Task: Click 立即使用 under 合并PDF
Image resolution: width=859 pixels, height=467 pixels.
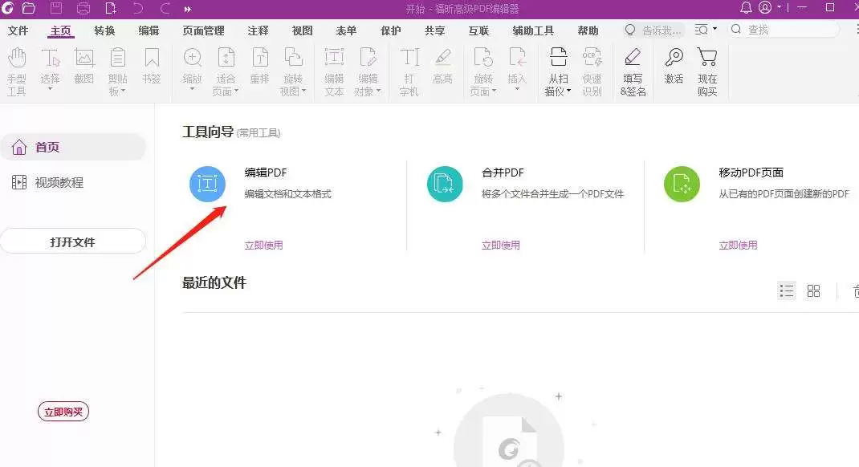Action: (501, 245)
